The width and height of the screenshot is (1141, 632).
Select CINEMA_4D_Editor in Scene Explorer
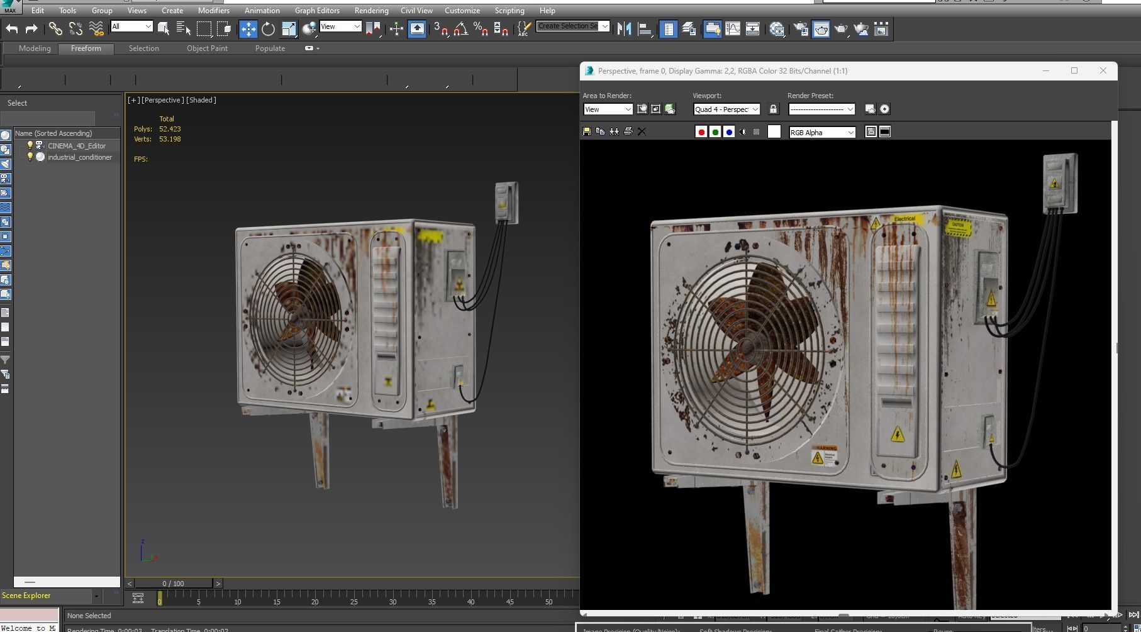(x=77, y=146)
